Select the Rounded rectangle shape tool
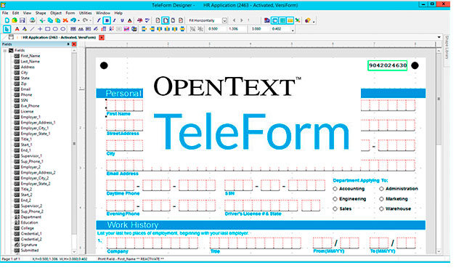The height and width of the screenshot is (276, 472). click(55, 29)
